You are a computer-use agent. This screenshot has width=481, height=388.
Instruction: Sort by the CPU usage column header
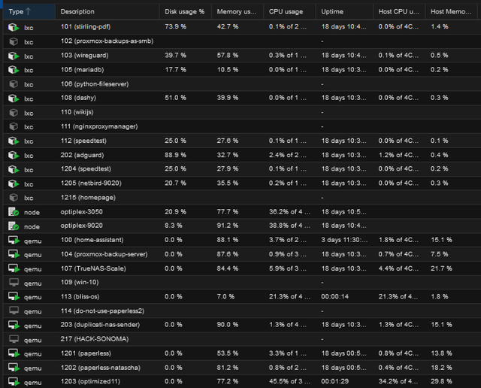pos(289,12)
